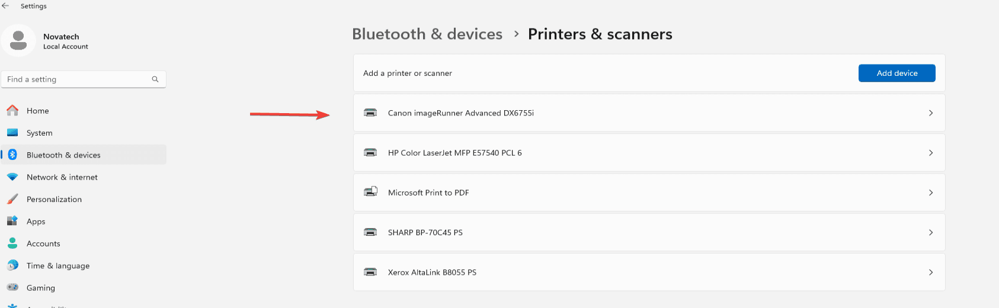Click the search magnifier icon
The image size is (999, 308).
tap(155, 79)
